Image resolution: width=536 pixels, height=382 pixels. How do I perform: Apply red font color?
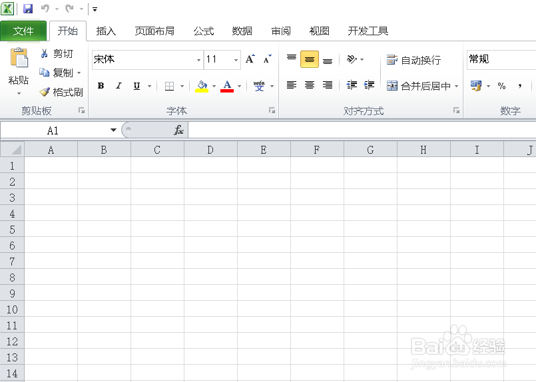[x=227, y=86]
